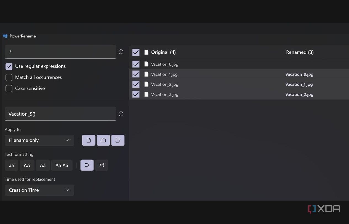349x224 pixels.
Task: Click the info icon near the replace field
Action: click(121, 114)
